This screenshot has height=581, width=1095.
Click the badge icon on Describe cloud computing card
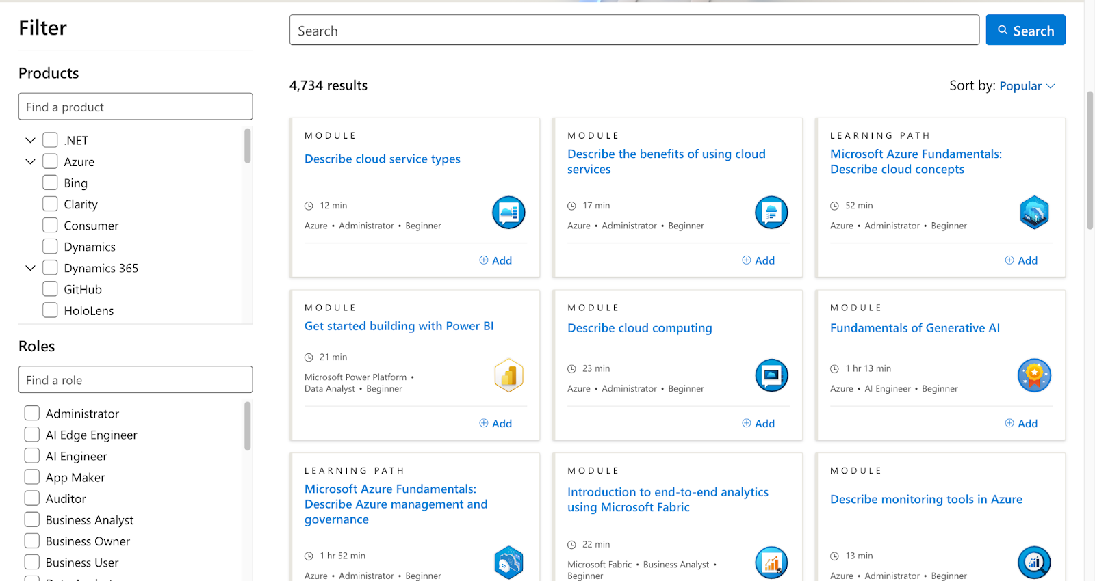tap(771, 375)
